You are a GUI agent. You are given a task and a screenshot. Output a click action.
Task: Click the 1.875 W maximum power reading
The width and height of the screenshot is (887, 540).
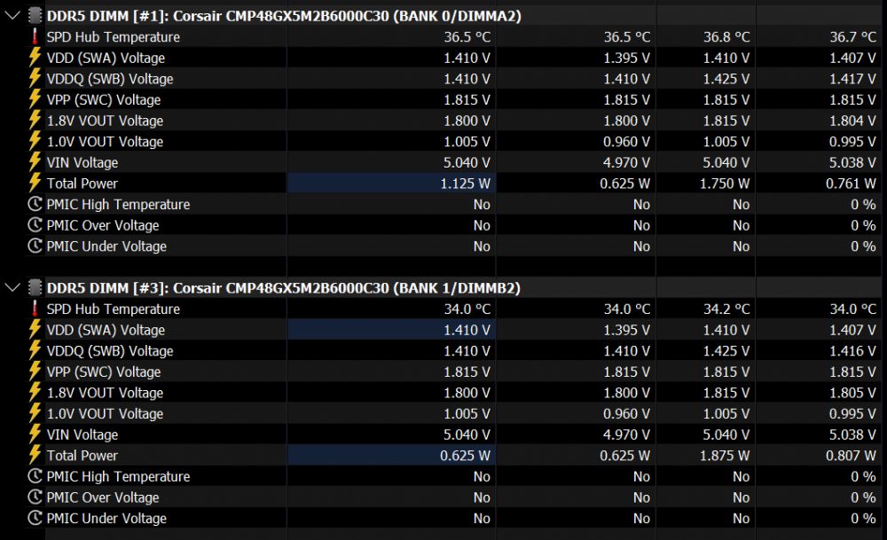click(x=725, y=455)
